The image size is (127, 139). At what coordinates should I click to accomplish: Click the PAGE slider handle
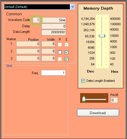coord(84,99)
